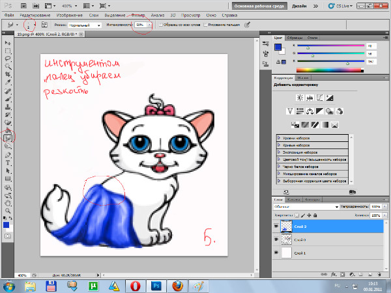This screenshot has width=391, height=293.
Task: Open the Изображение menu
Action: pos(70,15)
